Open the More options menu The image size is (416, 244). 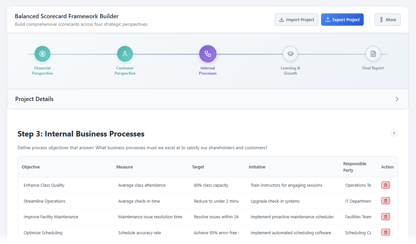click(387, 20)
